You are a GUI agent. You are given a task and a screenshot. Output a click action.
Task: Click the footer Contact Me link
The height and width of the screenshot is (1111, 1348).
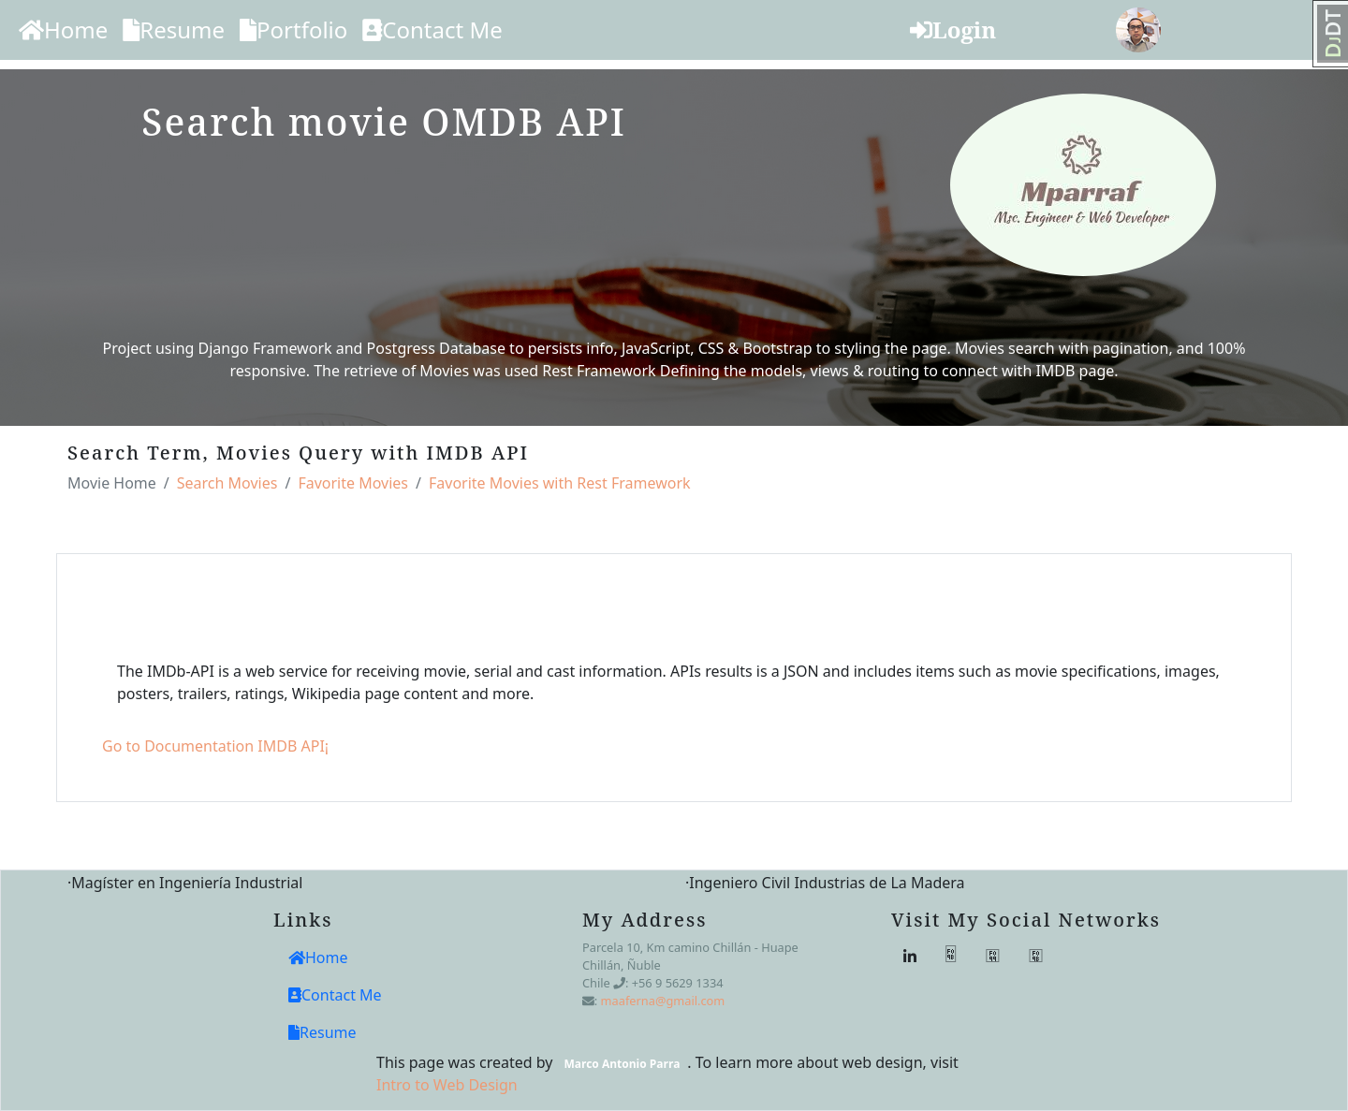click(335, 995)
